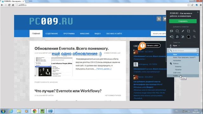Click the site search field
The height and width of the screenshot is (114, 203).
coord(158,34)
